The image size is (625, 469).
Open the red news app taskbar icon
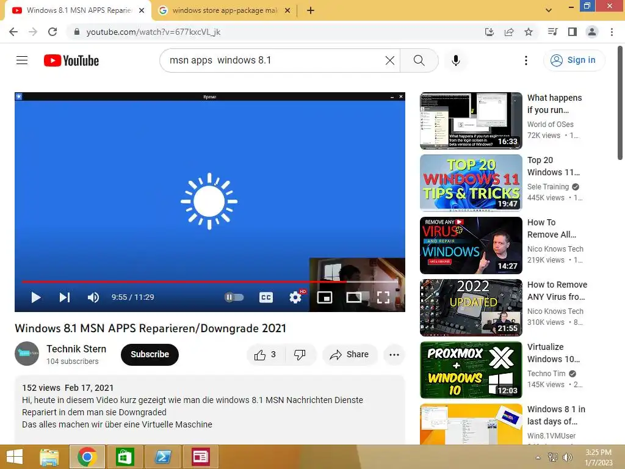[200, 457]
